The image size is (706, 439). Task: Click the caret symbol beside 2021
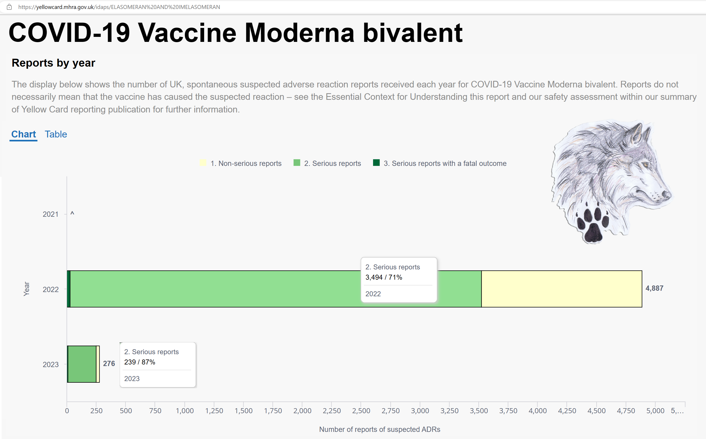point(72,214)
